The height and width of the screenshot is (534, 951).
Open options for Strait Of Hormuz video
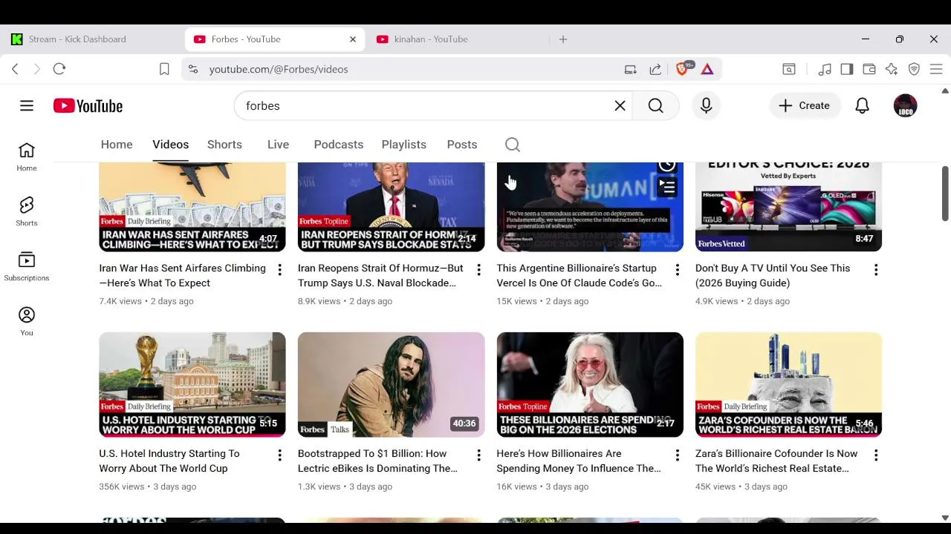tap(478, 270)
